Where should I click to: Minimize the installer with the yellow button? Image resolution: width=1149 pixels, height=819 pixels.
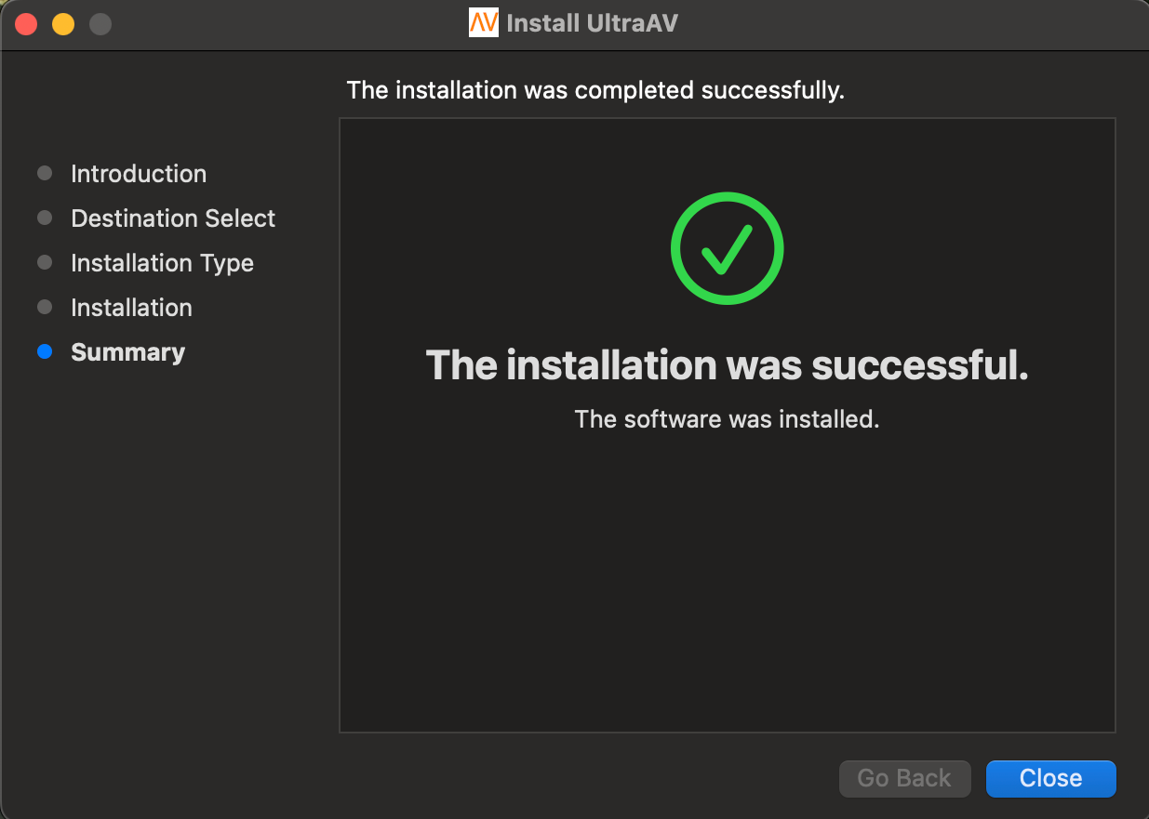[63, 24]
